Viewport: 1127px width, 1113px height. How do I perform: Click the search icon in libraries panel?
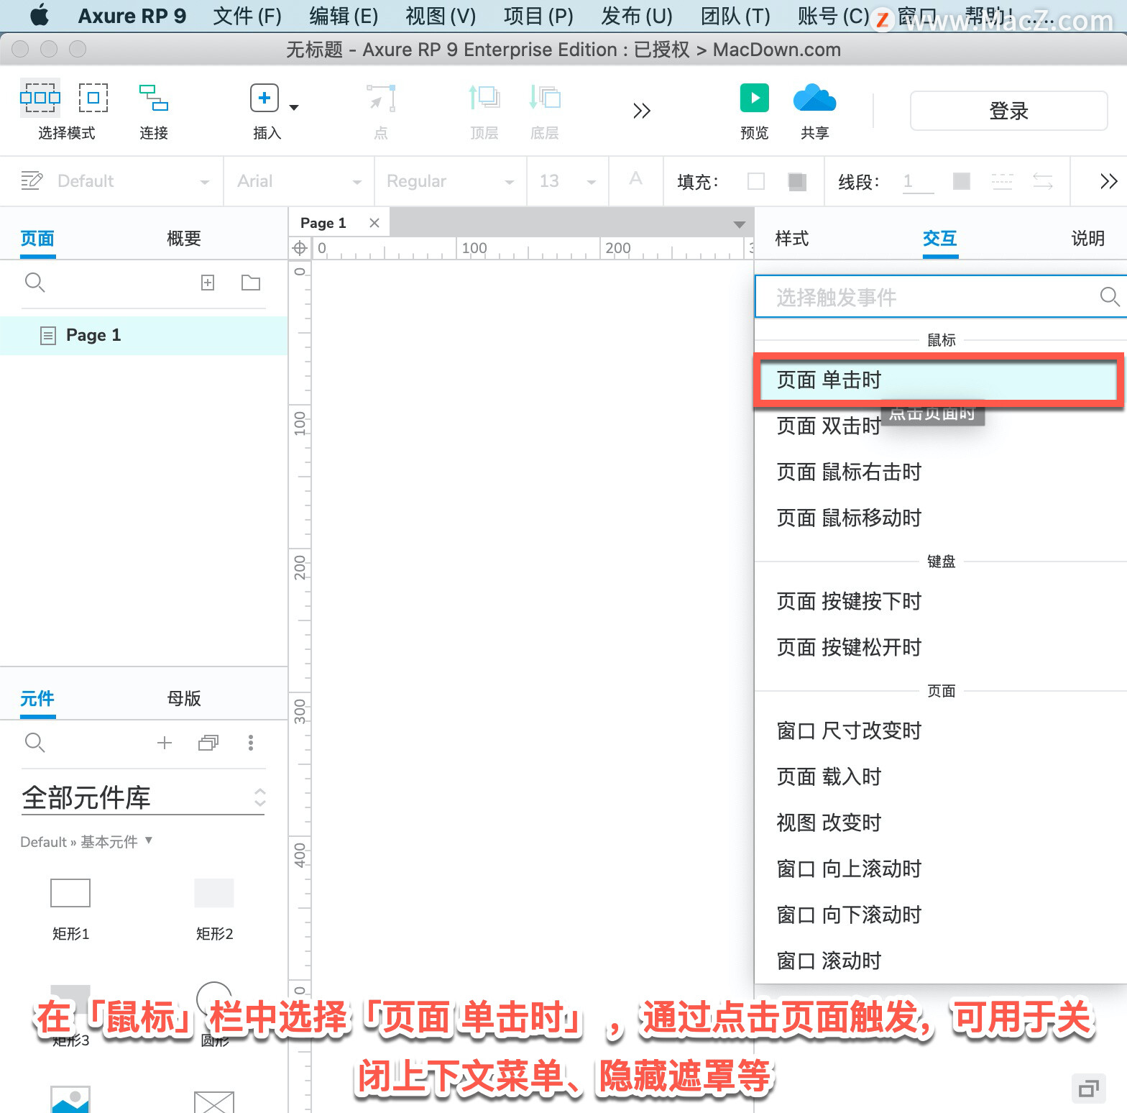point(34,743)
